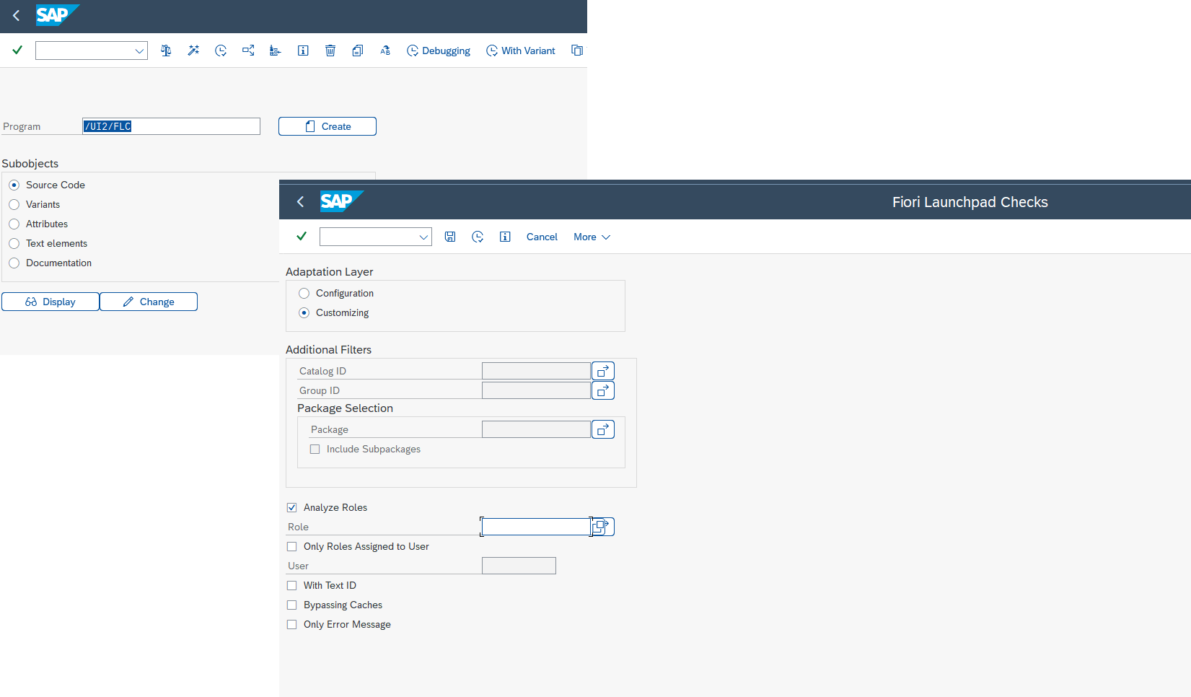Click the Group ID input field
This screenshot has height=697, width=1191.
coord(536,390)
